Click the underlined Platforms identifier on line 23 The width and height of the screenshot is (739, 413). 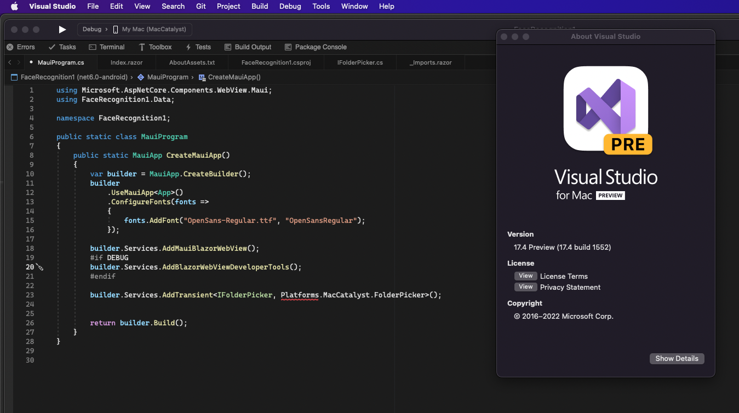[300, 295]
